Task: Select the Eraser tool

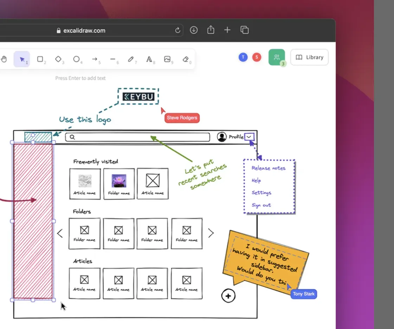Action: (186, 59)
